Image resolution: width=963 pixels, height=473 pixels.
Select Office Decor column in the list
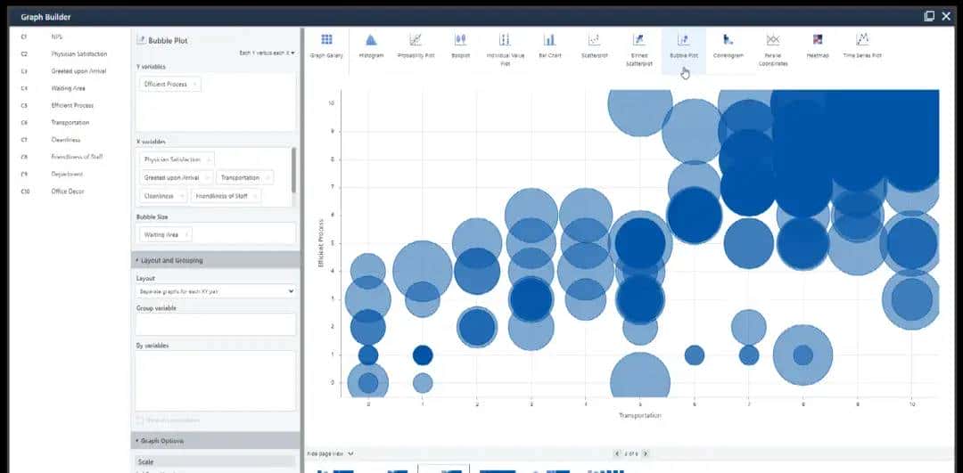pyautogui.click(x=66, y=192)
